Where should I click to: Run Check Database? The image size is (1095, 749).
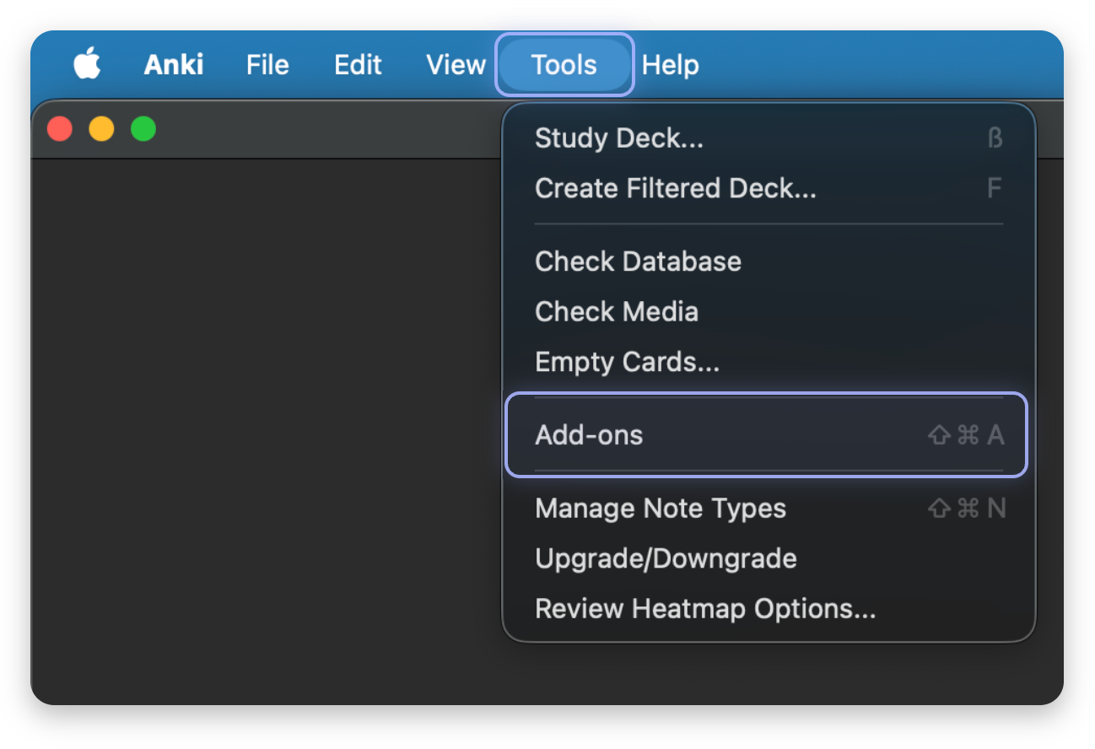pyautogui.click(x=769, y=261)
